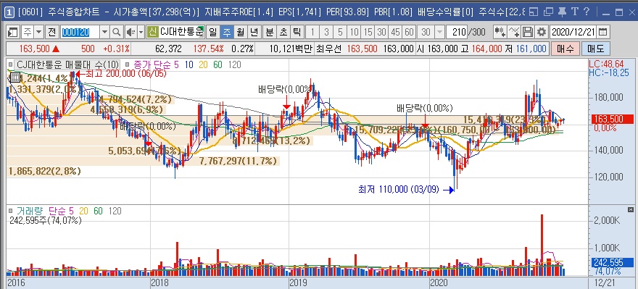Click the 전 button
Viewport: 638px width, 289px height.
click(x=51, y=32)
